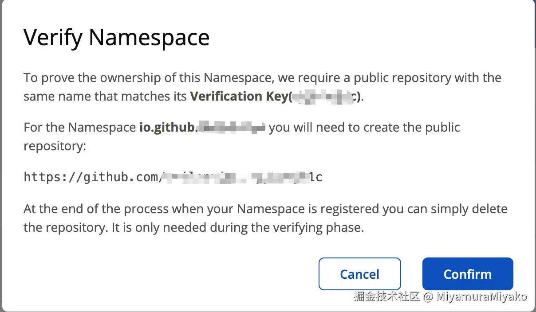This screenshot has width=536, height=312.
Task: Click the MiyamuraMiyako watermark username
Action: pyautogui.click(x=482, y=296)
